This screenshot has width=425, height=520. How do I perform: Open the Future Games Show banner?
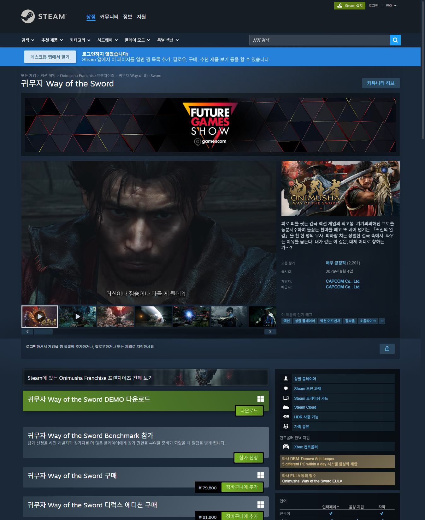(210, 125)
